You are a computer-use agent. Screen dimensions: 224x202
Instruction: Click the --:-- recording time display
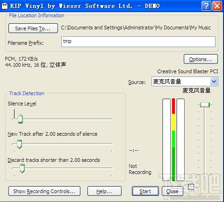(x=134, y=150)
